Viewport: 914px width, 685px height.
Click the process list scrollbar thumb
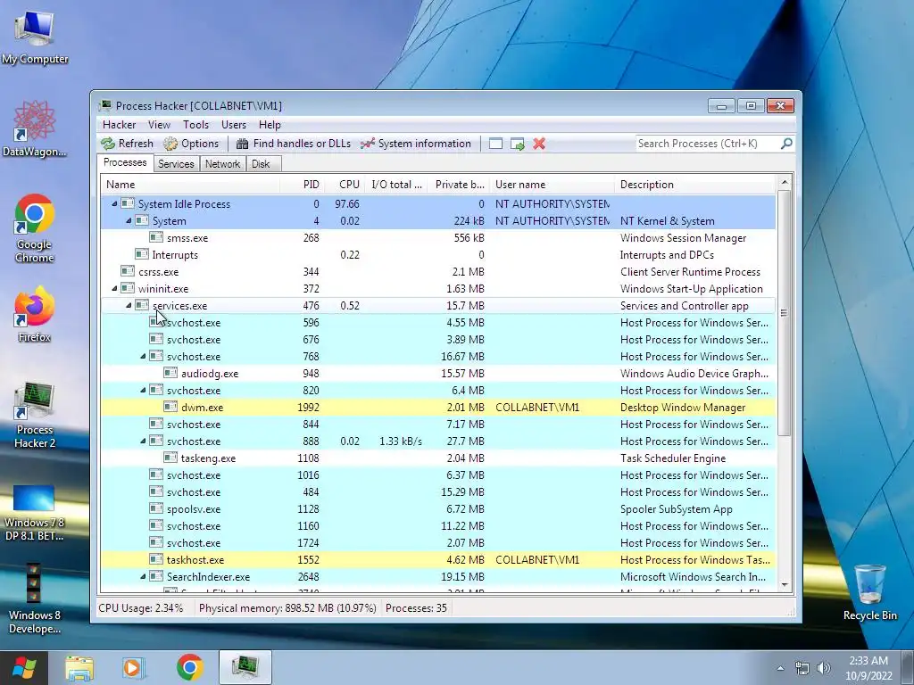click(784, 313)
